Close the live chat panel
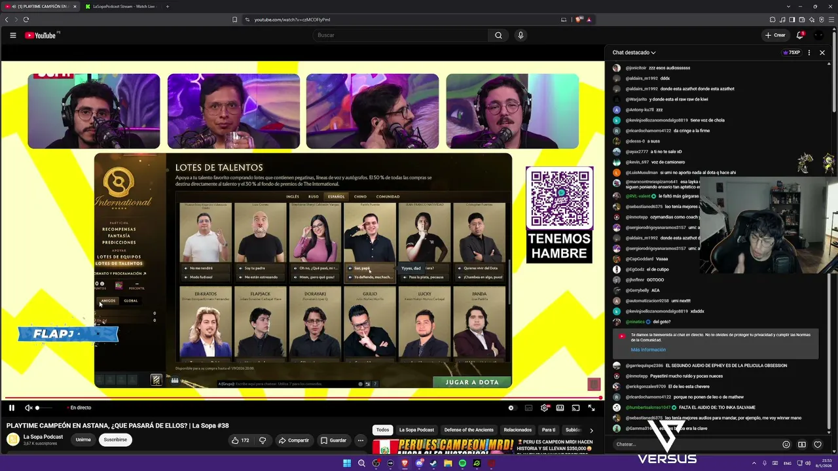838x471 pixels. [x=822, y=52]
